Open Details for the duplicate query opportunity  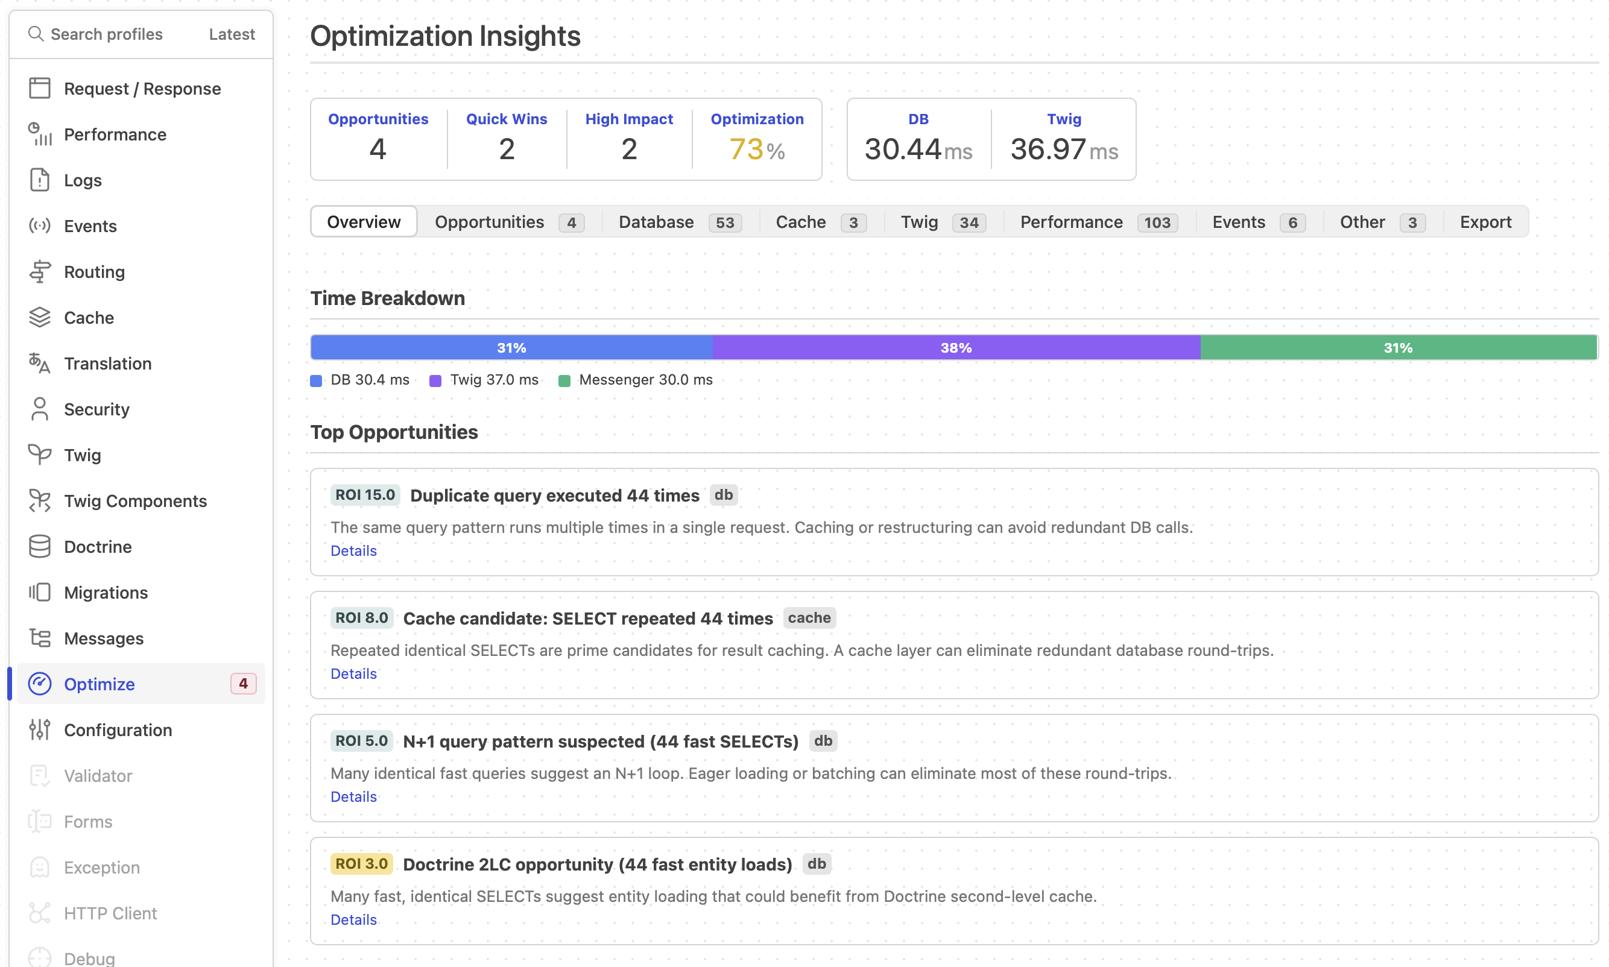point(353,550)
